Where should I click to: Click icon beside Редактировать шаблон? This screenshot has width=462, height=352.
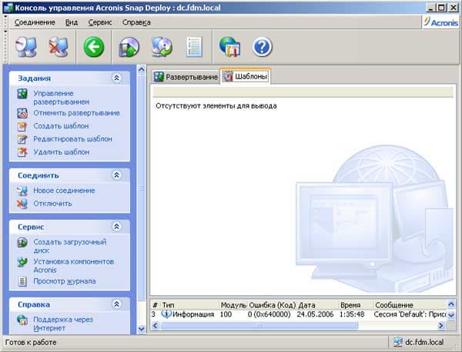[22, 139]
